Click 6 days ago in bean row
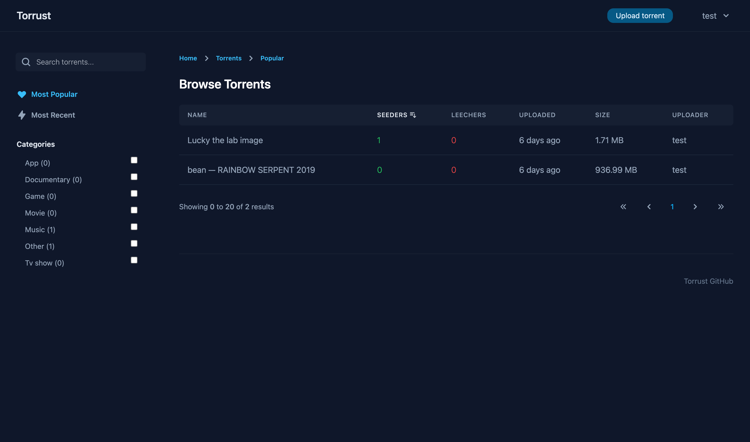750x442 pixels. point(540,170)
